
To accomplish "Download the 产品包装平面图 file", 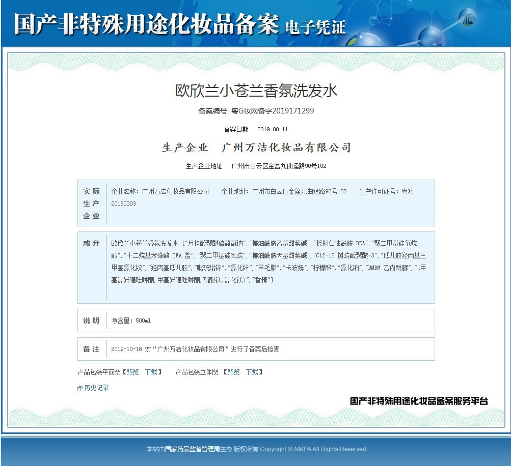I will pos(151,372).
